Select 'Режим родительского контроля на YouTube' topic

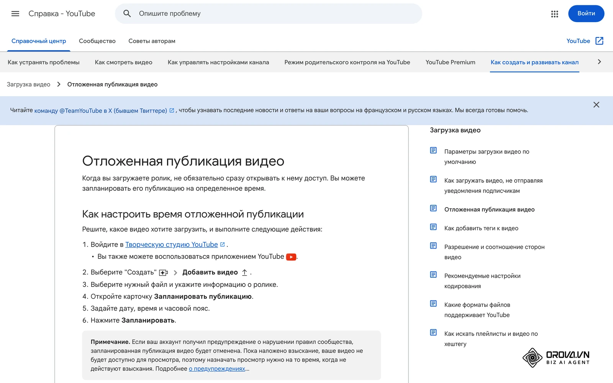coord(347,62)
